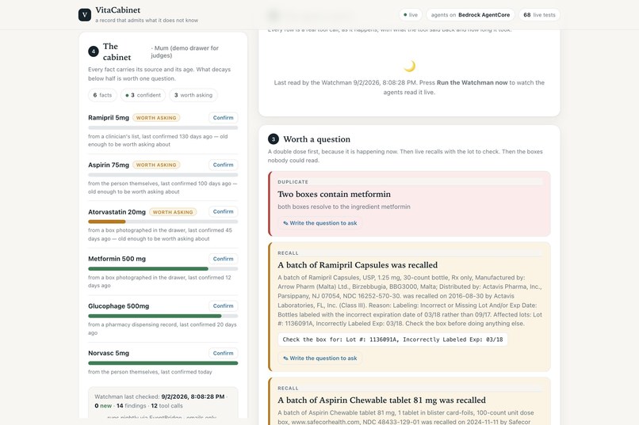The width and height of the screenshot is (639, 425).
Task: Click the 'Check the box for: Lot #' code box
Action: tap(393, 340)
